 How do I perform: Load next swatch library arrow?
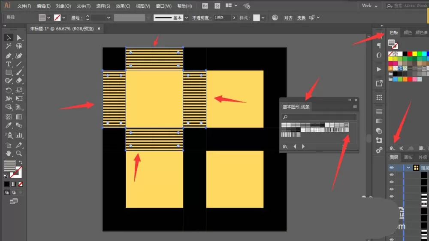coord(303,146)
